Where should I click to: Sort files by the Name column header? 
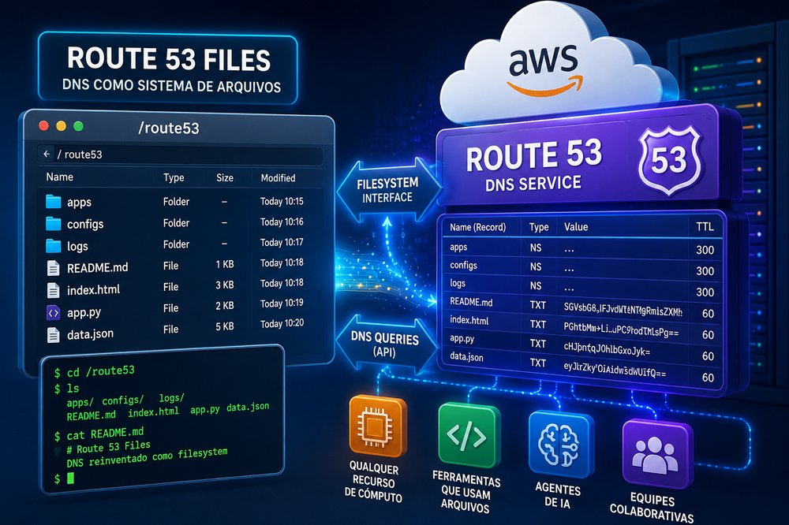[x=59, y=177]
